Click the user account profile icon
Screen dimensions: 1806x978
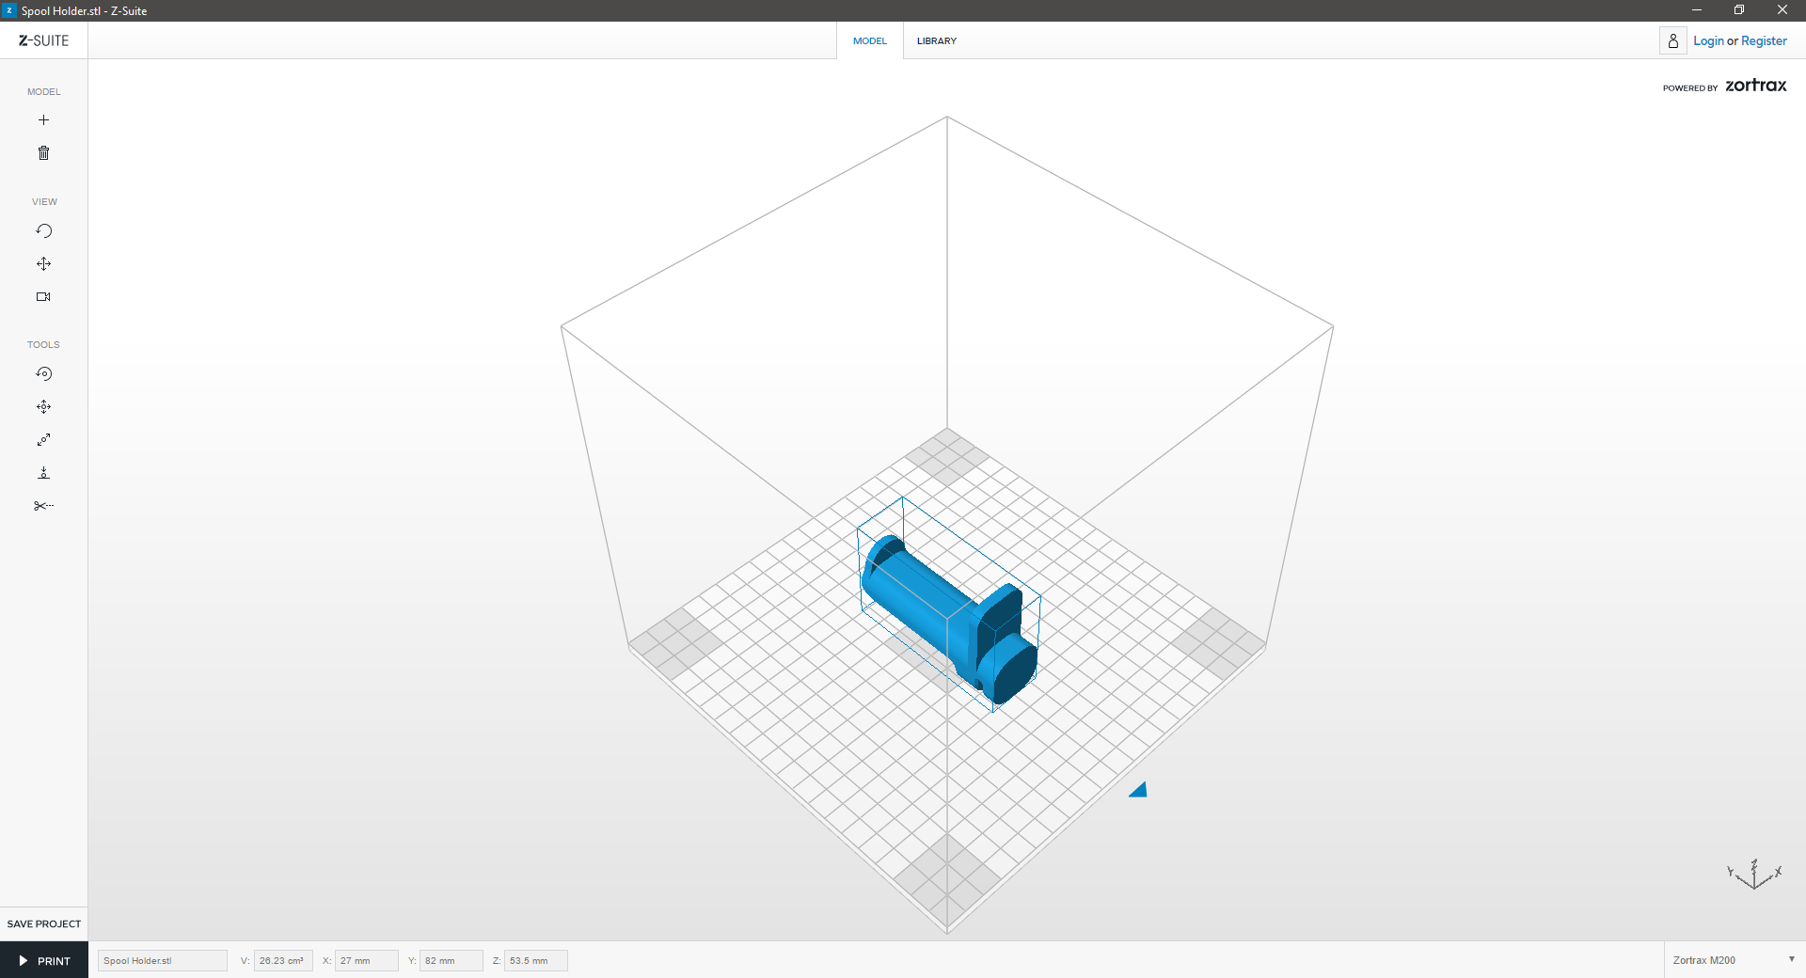1673,41
